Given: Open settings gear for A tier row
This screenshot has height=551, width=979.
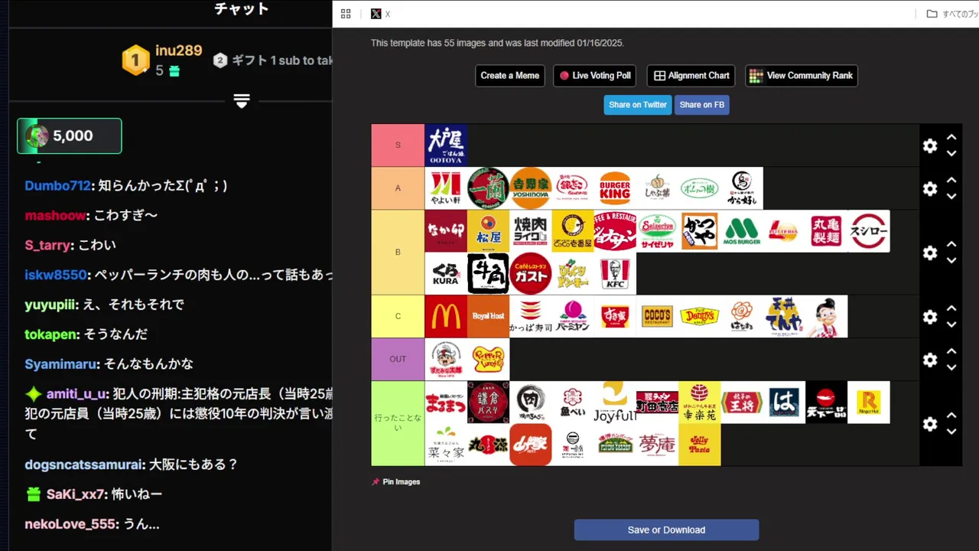Looking at the screenshot, I should 930,188.
